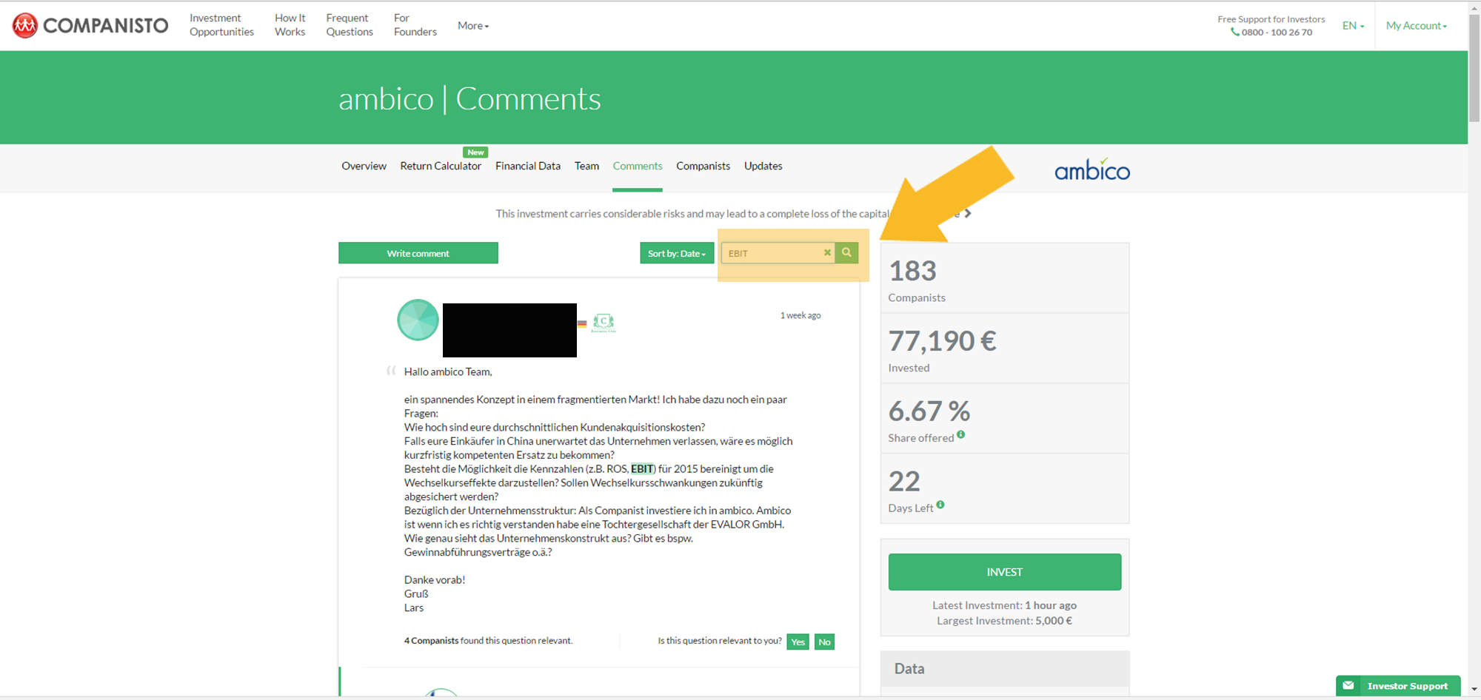
Task: Mark question not relevant with No
Action: [x=824, y=642]
